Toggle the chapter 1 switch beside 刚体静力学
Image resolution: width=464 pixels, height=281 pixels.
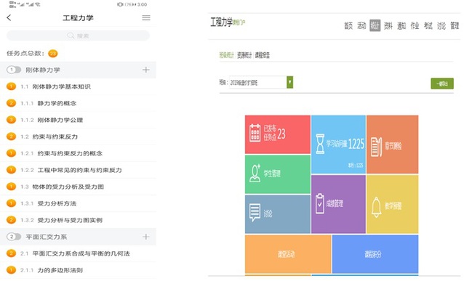click(14, 70)
